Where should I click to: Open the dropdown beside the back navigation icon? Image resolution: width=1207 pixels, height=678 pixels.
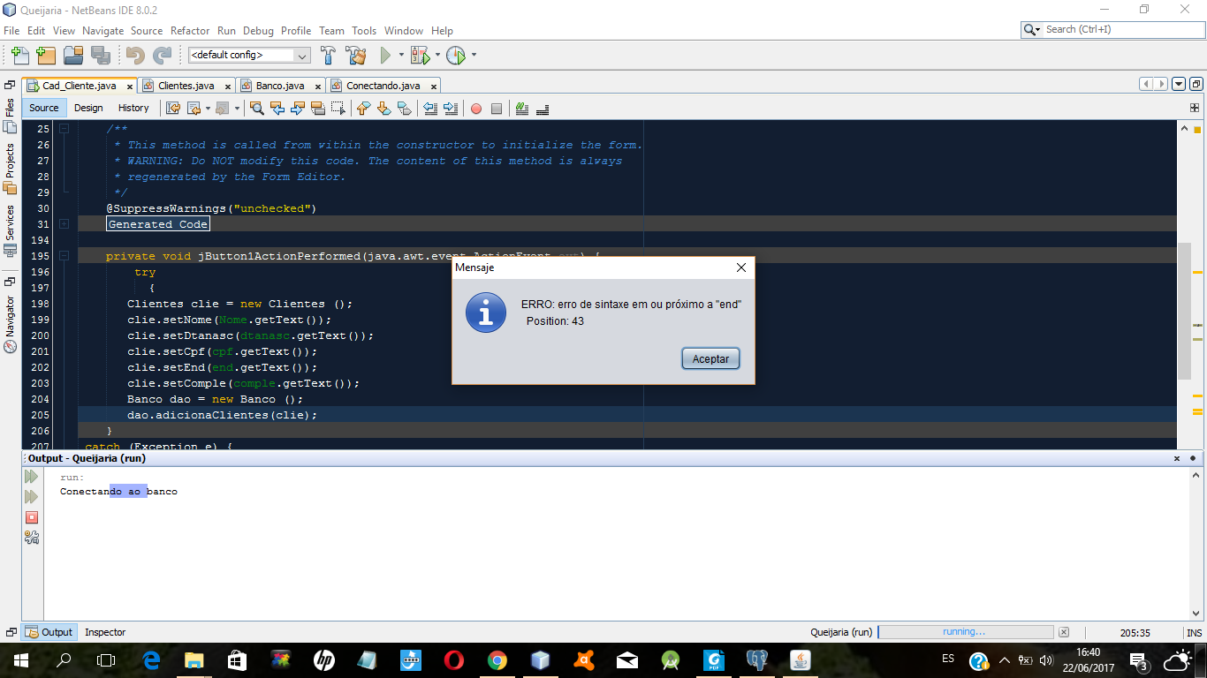click(208, 109)
